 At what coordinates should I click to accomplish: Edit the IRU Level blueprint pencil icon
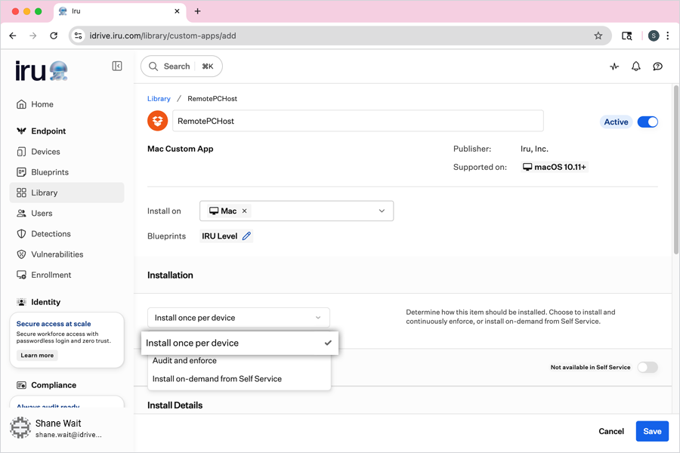(x=246, y=236)
